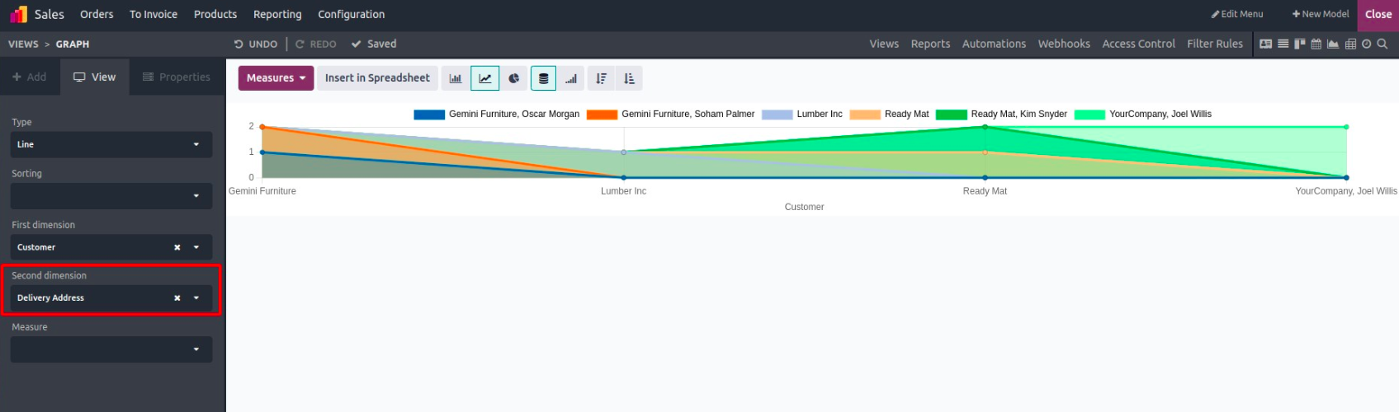Open the kanban view editor icon

click(1299, 44)
